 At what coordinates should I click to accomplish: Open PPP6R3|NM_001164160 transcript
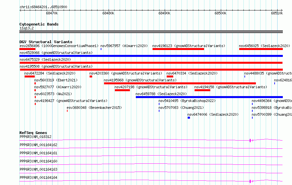[38, 161]
